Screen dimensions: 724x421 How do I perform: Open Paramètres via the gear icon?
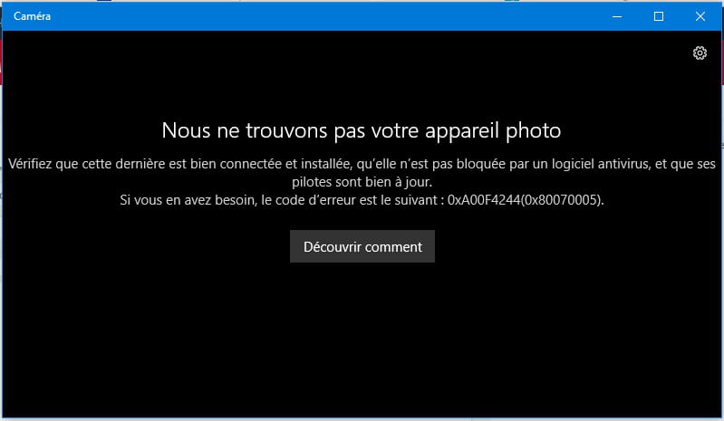tap(700, 53)
